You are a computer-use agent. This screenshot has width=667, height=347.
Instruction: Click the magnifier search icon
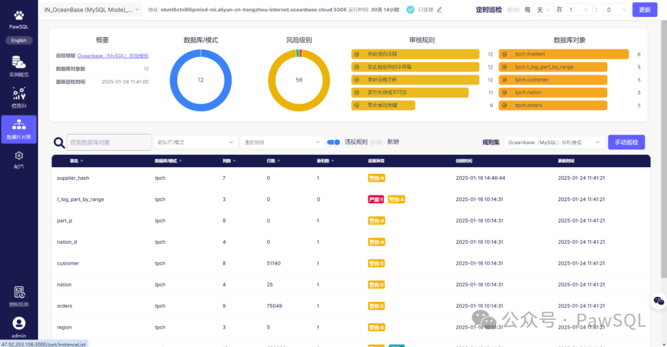click(x=59, y=143)
